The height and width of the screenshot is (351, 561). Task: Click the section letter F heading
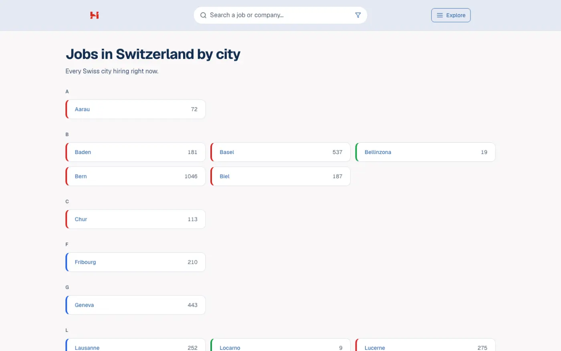pos(67,244)
